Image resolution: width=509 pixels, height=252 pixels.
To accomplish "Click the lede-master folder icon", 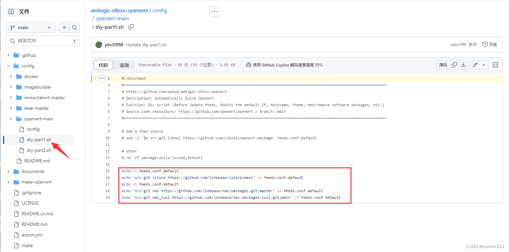I will 19,108.
